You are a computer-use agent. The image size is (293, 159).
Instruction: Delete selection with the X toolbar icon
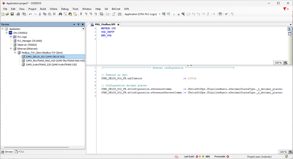tap(54, 14)
